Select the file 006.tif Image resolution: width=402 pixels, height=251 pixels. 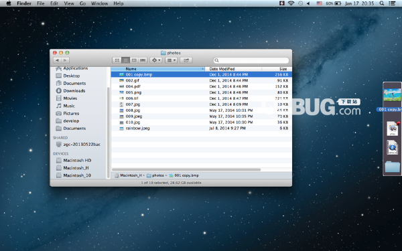(x=201, y=98)
